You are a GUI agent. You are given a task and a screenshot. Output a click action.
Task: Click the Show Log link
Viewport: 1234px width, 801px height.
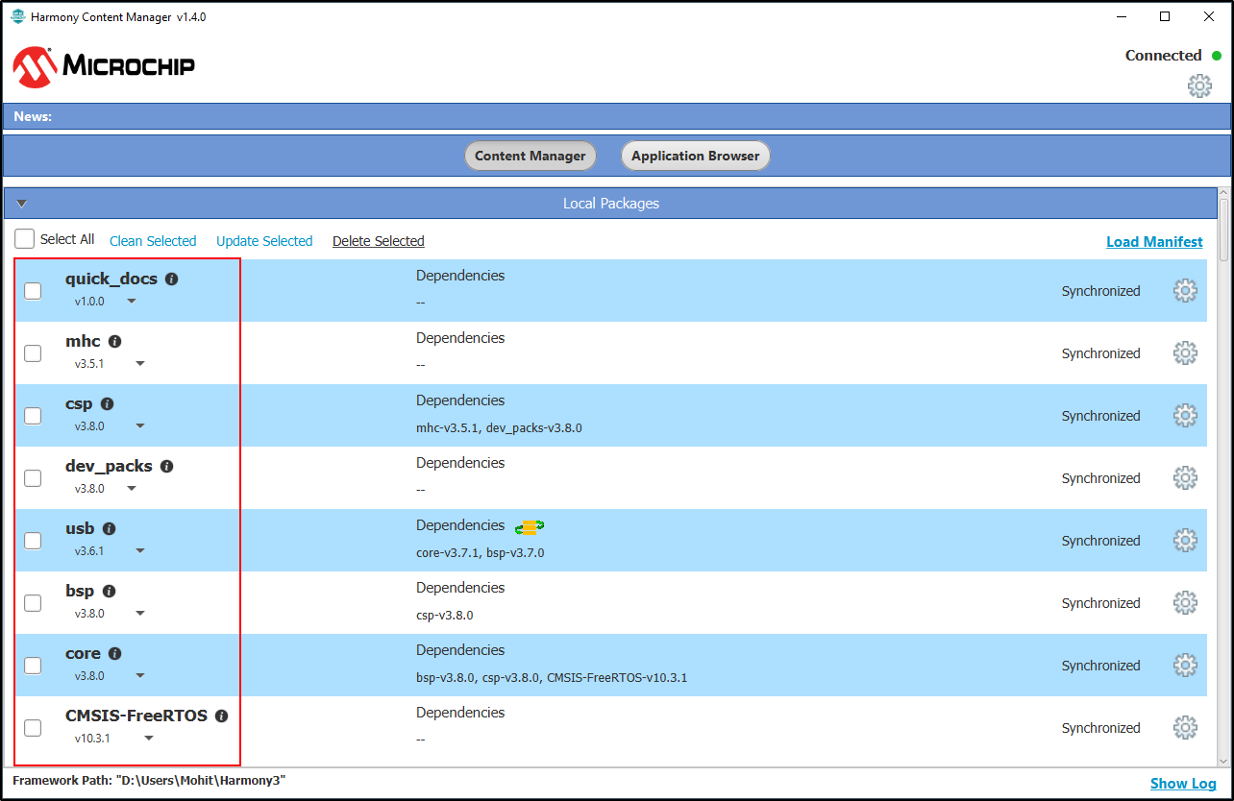tap(1182, 784)
